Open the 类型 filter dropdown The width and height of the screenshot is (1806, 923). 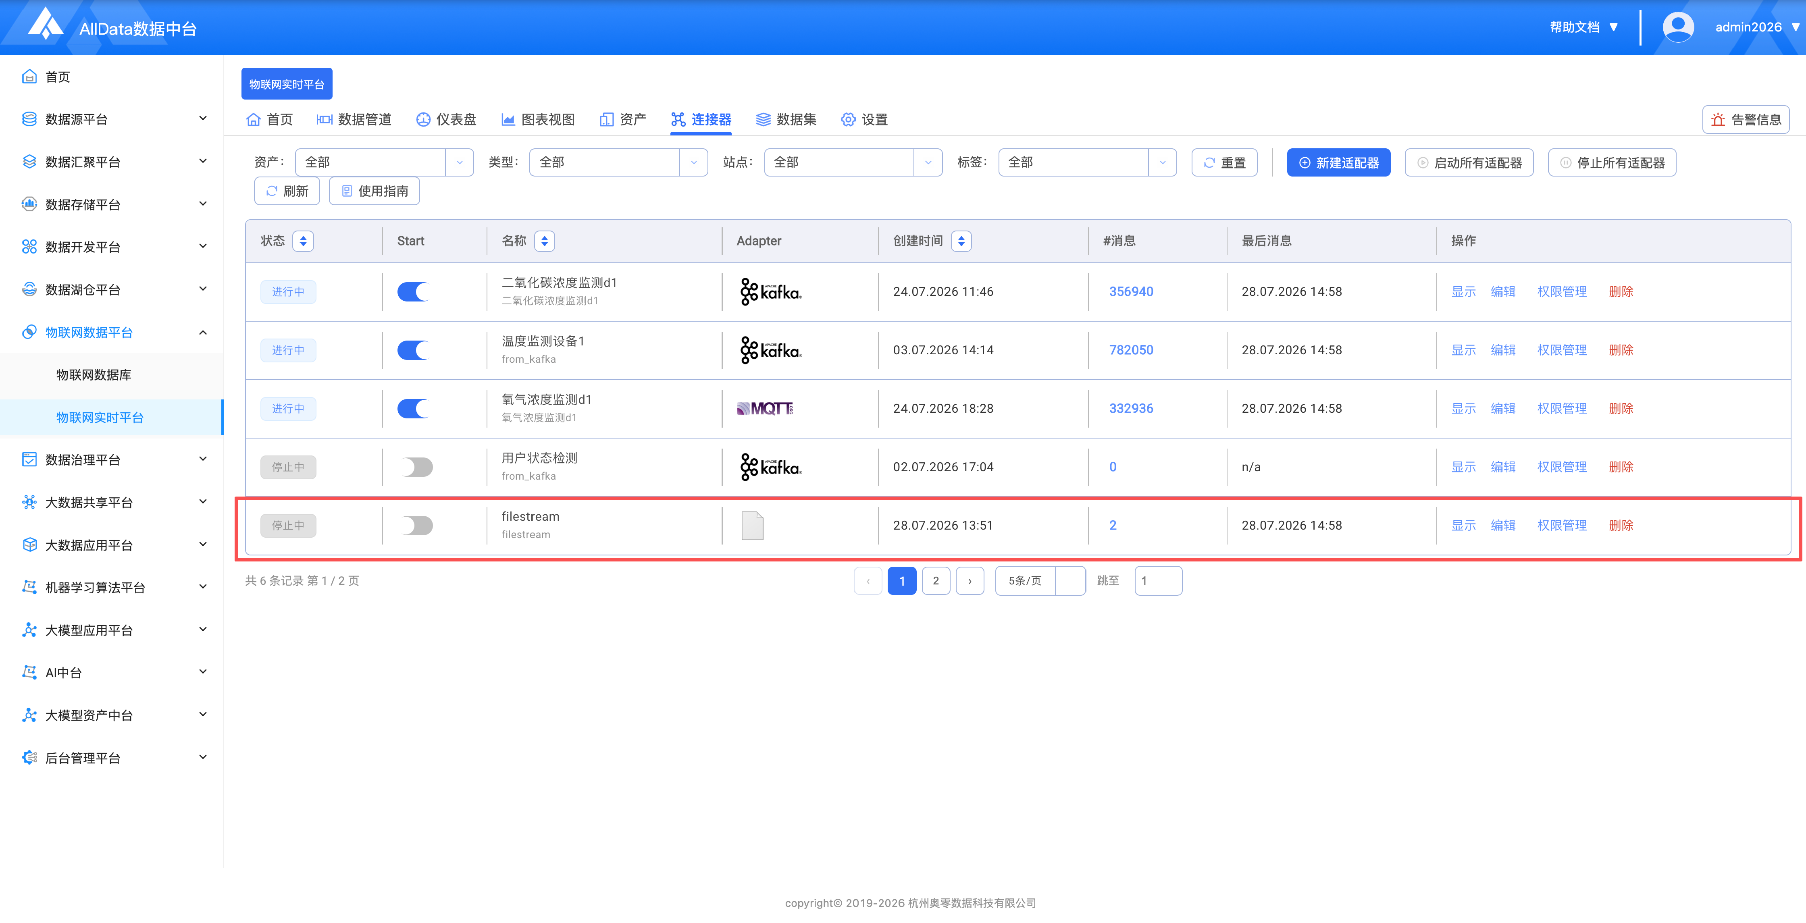click(618, 162)
